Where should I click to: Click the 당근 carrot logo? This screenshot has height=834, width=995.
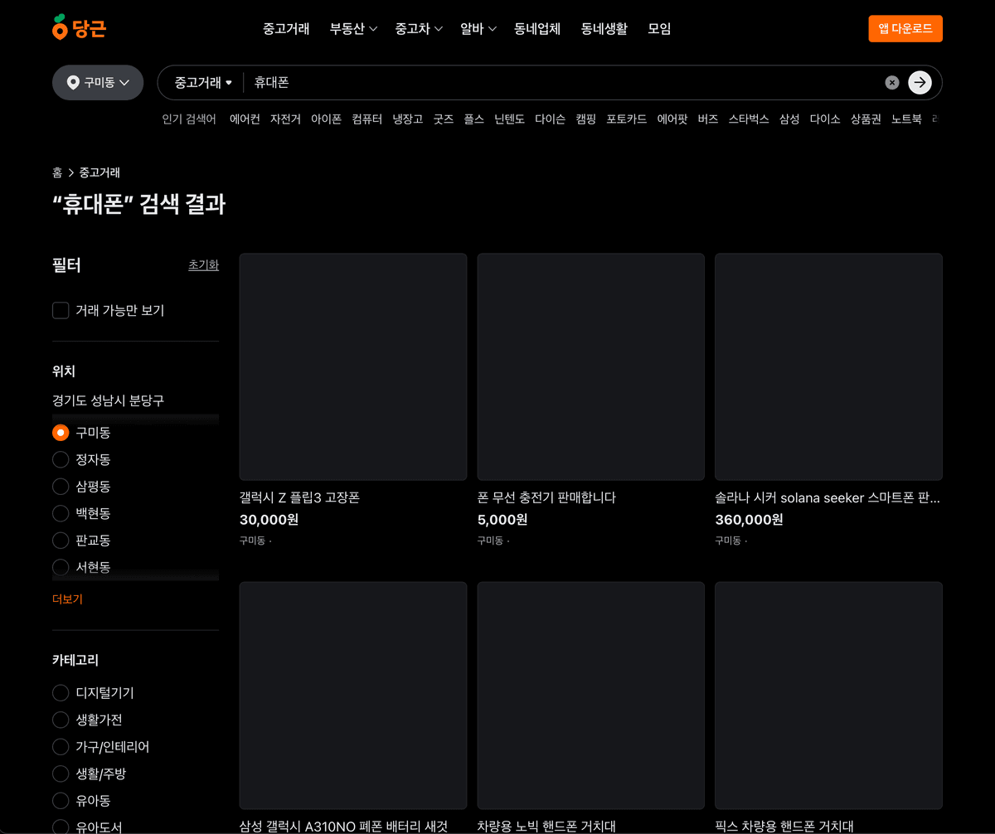(79, 28)
